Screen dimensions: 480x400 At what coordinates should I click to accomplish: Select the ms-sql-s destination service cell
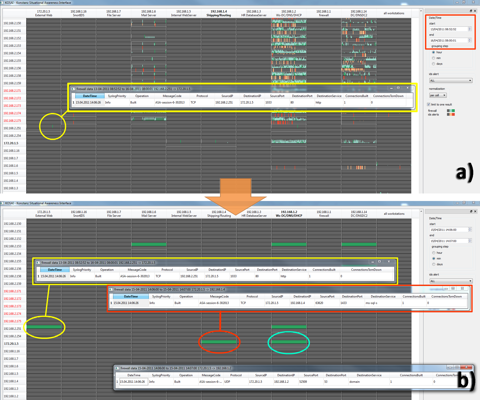[x=382, y=303]
